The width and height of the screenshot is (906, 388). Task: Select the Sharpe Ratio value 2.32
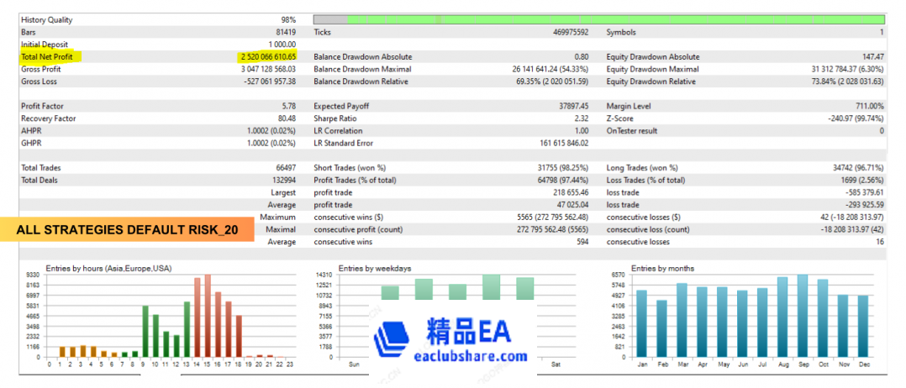tap(582, 118)
